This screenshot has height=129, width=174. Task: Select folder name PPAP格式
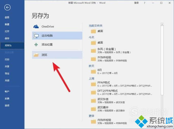pyautogui.click(x=104, y=83)
